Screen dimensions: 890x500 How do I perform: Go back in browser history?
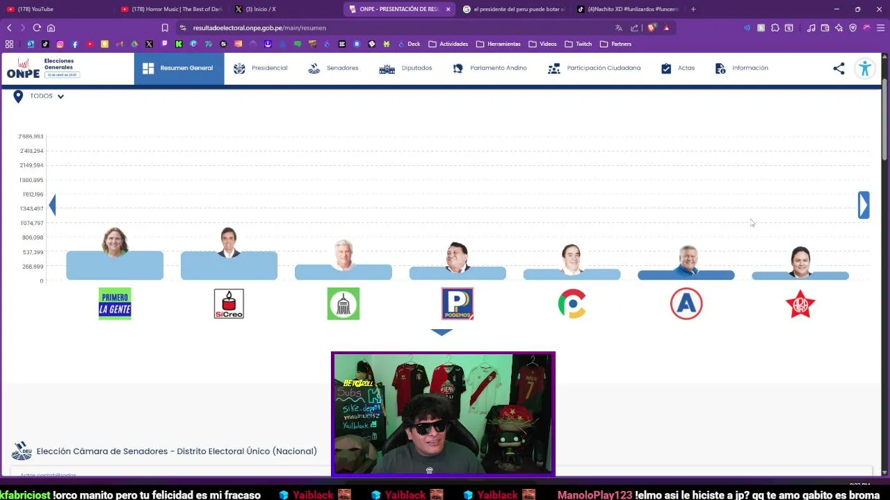click(9, 28)
